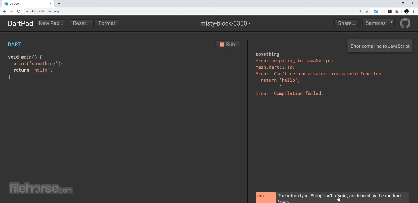Format the code with Format button
Screen dimensions: 418x203
coord(107,23)
